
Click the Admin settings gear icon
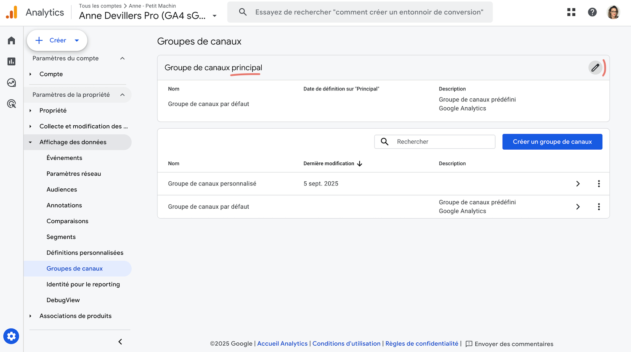(x=11, y=336)
